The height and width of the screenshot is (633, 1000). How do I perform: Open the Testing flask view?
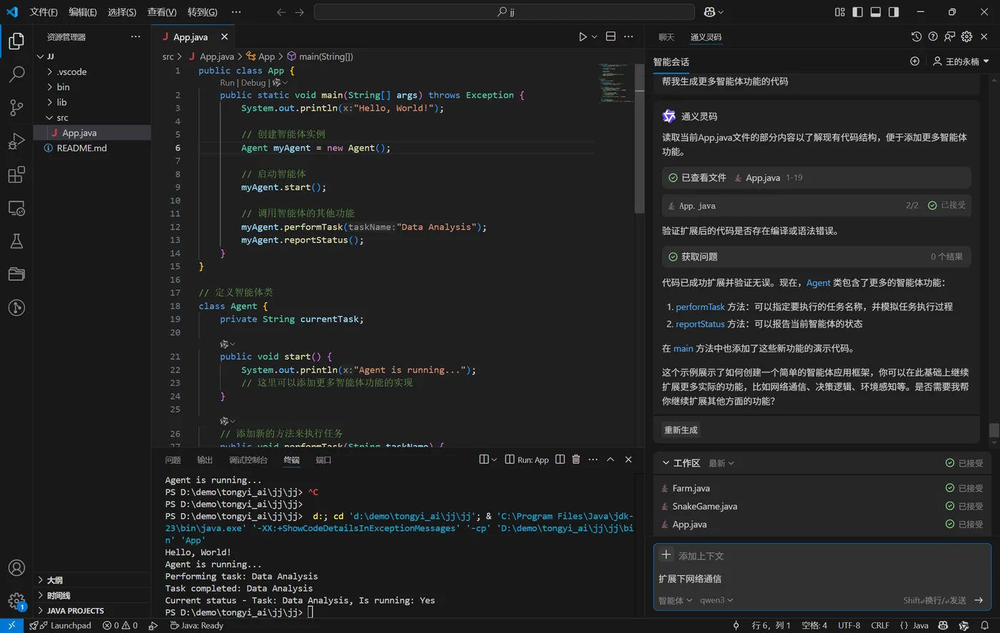16,241
